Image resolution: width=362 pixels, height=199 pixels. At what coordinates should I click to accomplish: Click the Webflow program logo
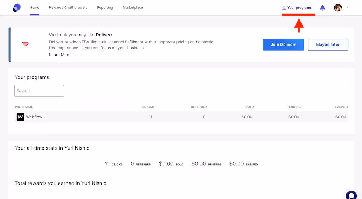coord(20,117)
